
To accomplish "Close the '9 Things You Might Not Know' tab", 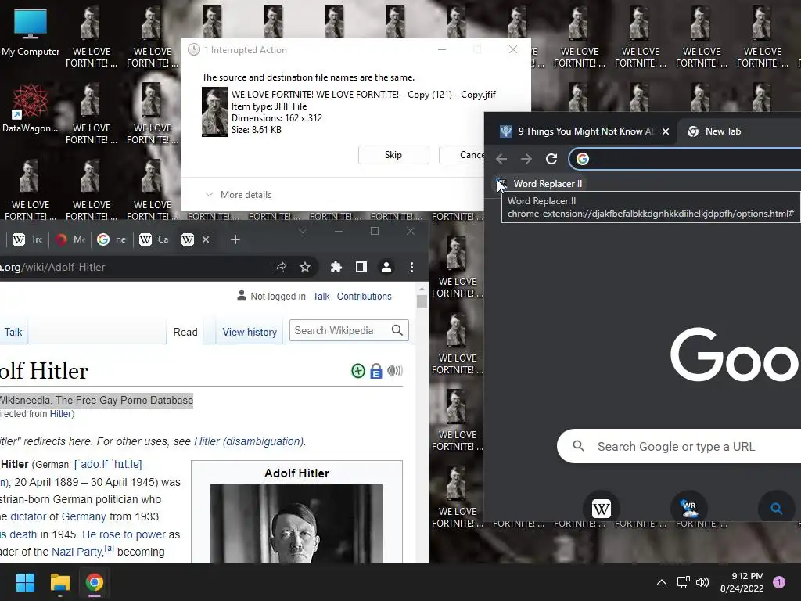I will pyautogui.click(x=666, y=131).
